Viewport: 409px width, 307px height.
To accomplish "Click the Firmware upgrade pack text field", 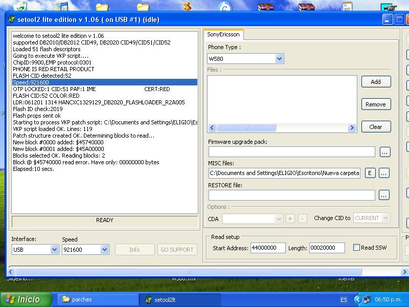I will (291, 151).
